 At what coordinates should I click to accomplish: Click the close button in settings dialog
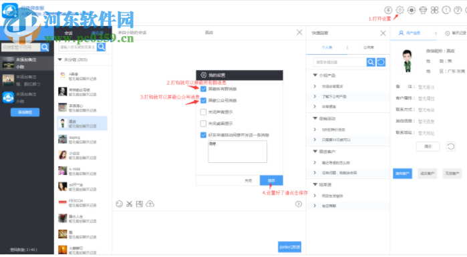click(x=248, y=180)
